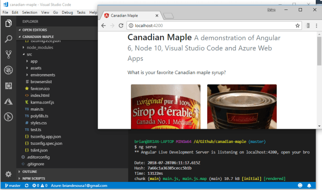The height and width of the screenshot is (190, 322).
Task: Select the Canadian Maple browser tab
Action: coord(131,16)
